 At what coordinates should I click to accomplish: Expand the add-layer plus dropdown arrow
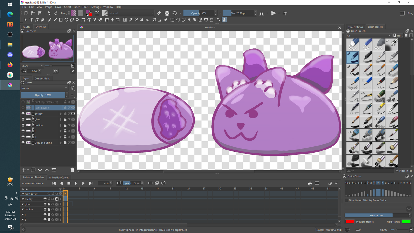coord(28,170)
